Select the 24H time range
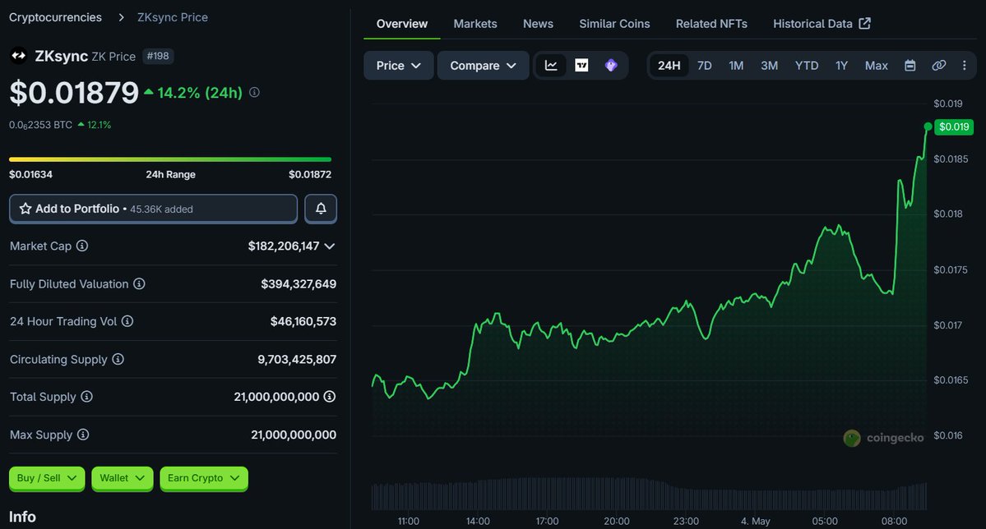Image resolution: width=986 pixels, height=529 pixels. tap(669, 66)
